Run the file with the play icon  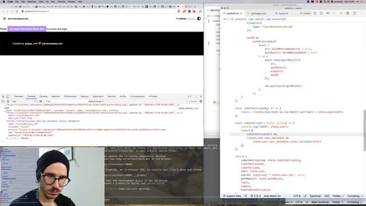tap(321, 14)
